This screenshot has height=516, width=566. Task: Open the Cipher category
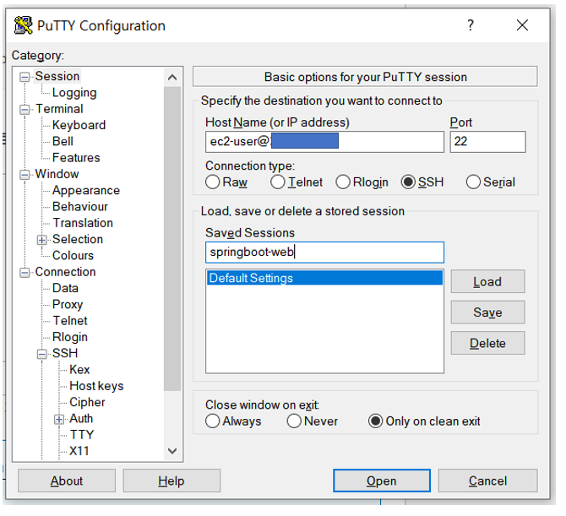click(x=87, y=402)
